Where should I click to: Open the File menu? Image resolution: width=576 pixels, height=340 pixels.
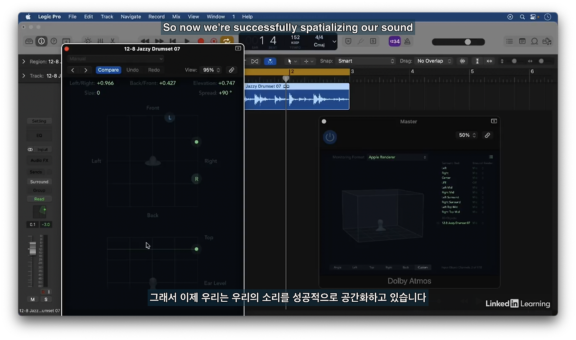(x=72, y=17)
